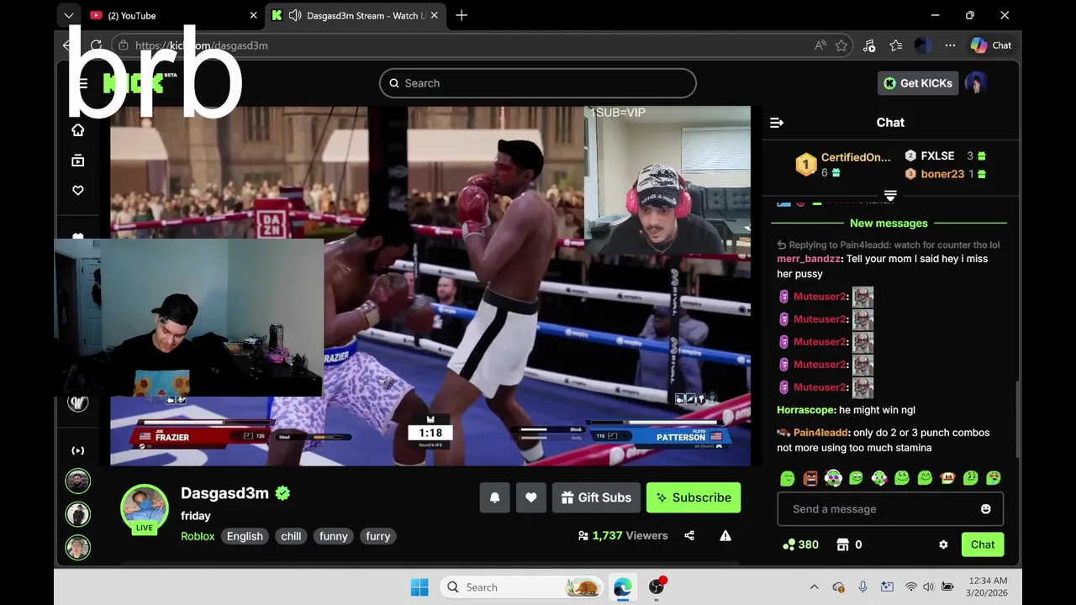Select the chill tag
This screenshot has width=1076, height=605.
292,536
